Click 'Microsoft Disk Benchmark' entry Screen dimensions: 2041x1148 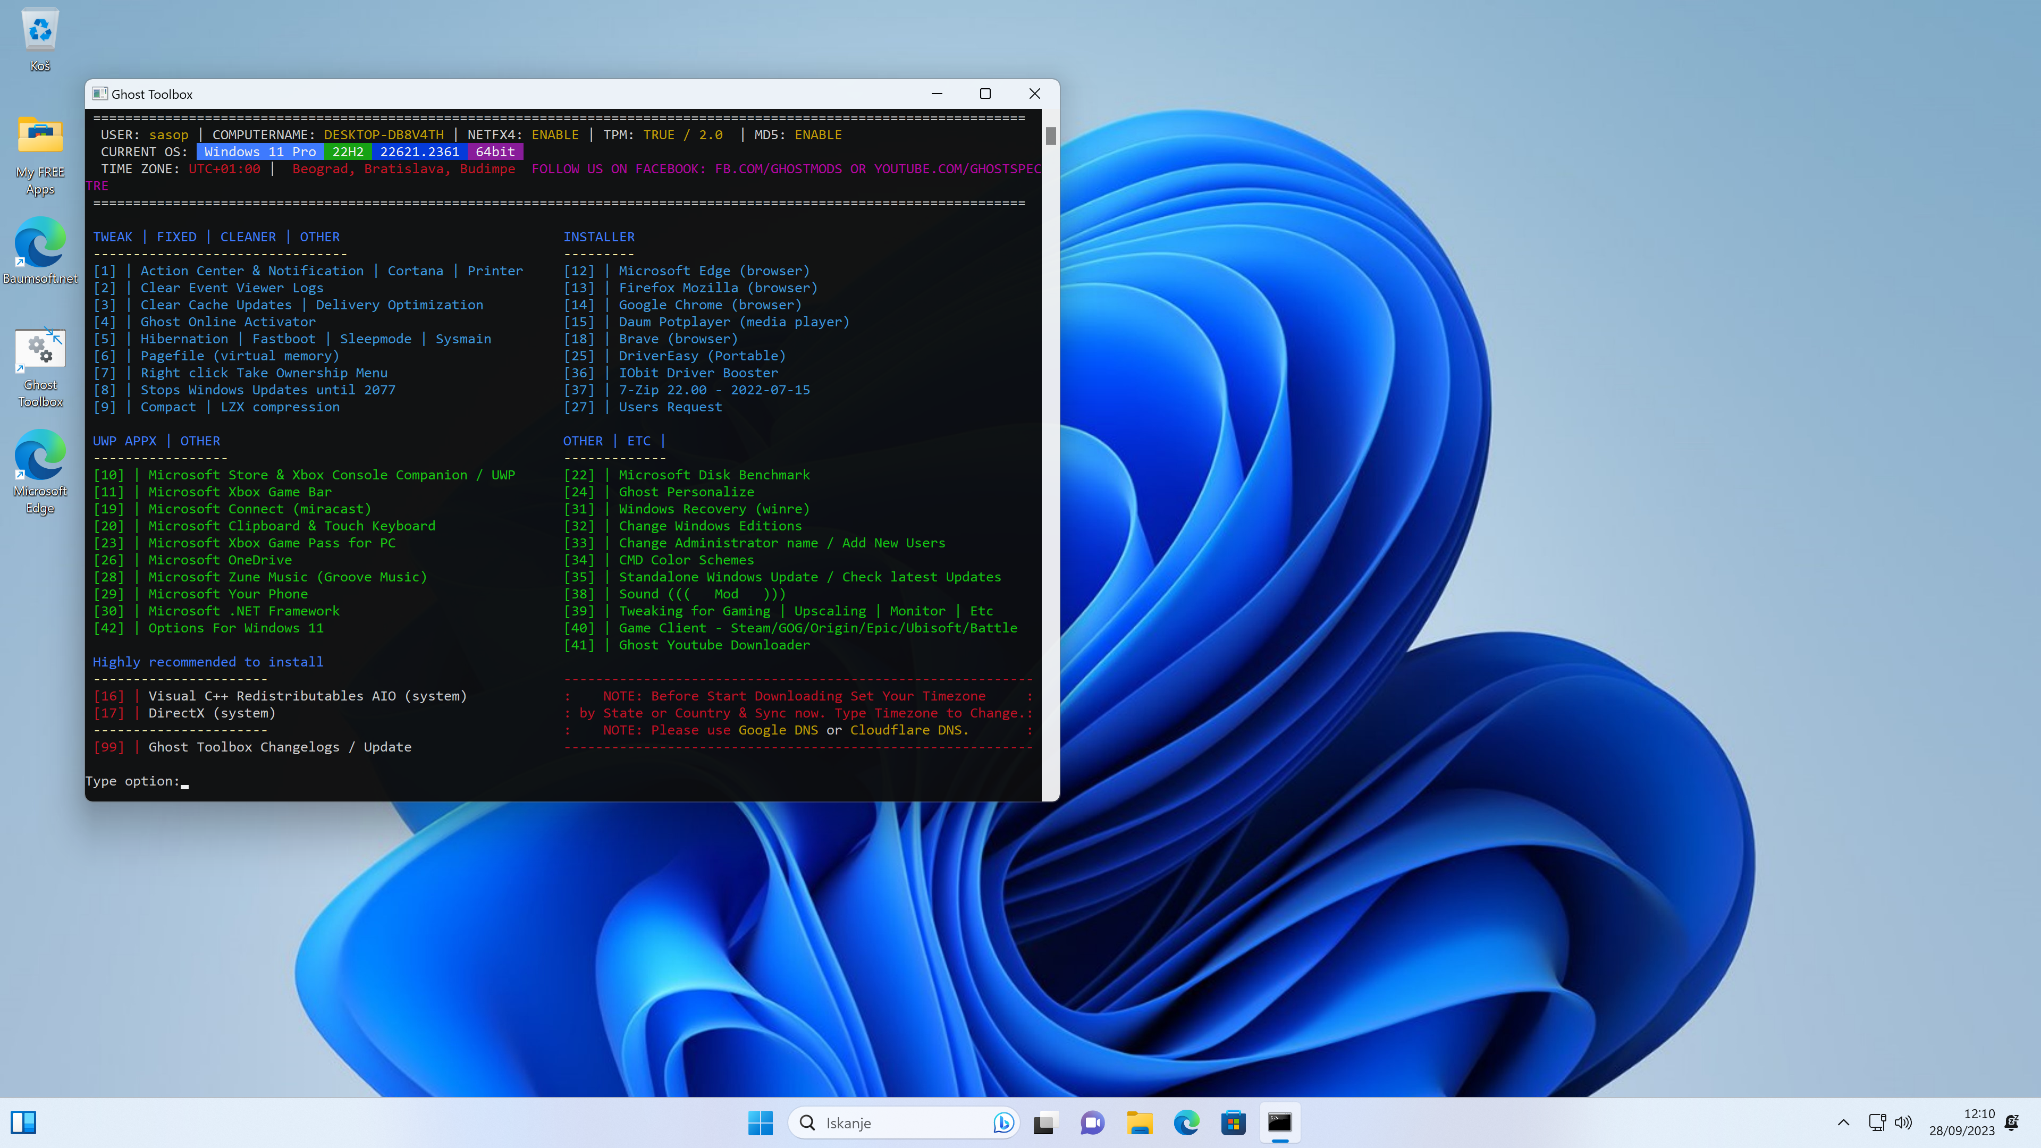714,475
